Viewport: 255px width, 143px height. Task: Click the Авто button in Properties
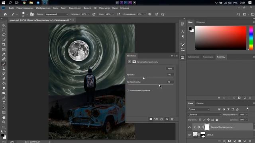[x=170, y=69]
